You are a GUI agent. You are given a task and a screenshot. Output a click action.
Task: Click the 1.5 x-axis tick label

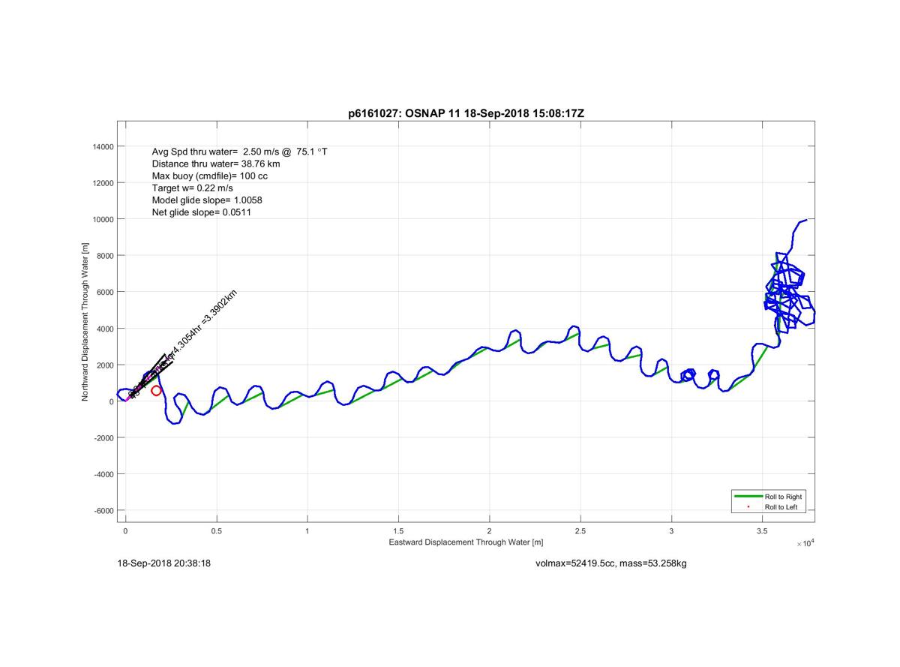pos(398,531)
